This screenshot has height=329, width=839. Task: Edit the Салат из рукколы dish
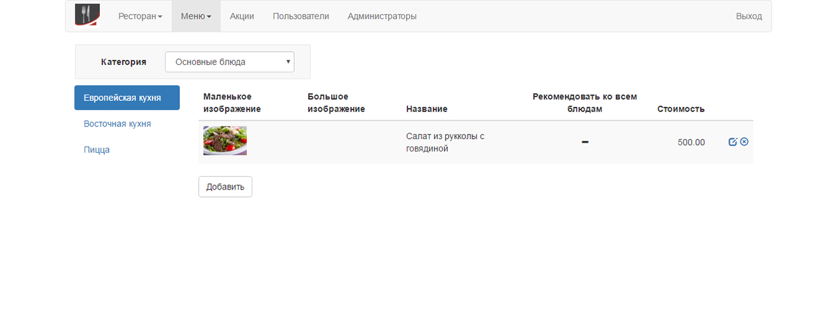[733, 142]
